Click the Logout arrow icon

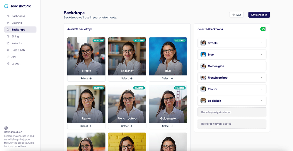pyautogui.click(x=8, y=64)
